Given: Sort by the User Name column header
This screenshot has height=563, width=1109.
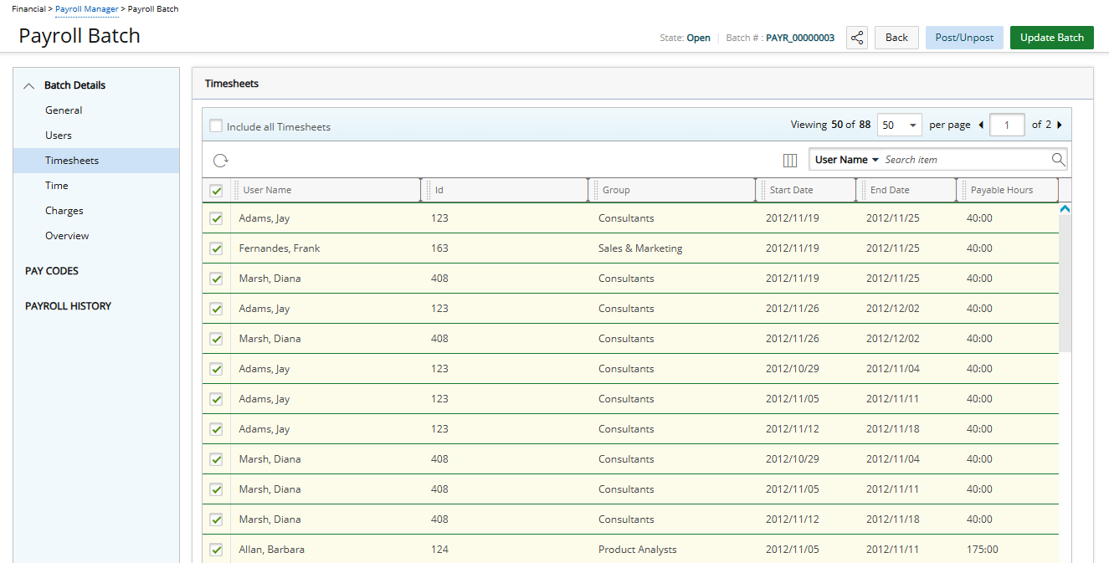Looking at the screenshot, I should click(x=267, y=190).
